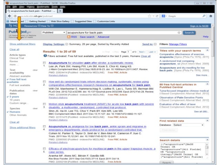Open Suggested Sites bookmark
Image resolution: width=220 pixels, height=165 pixels.
[82, 21]
